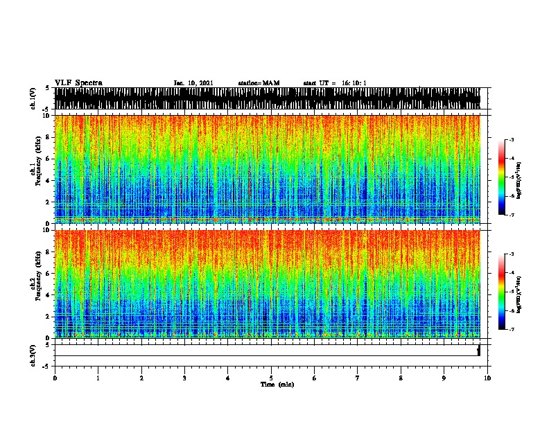Viewport: 549px width, 424px height.
Task: Click time axis tick label "3"
Action: point(184,378)
